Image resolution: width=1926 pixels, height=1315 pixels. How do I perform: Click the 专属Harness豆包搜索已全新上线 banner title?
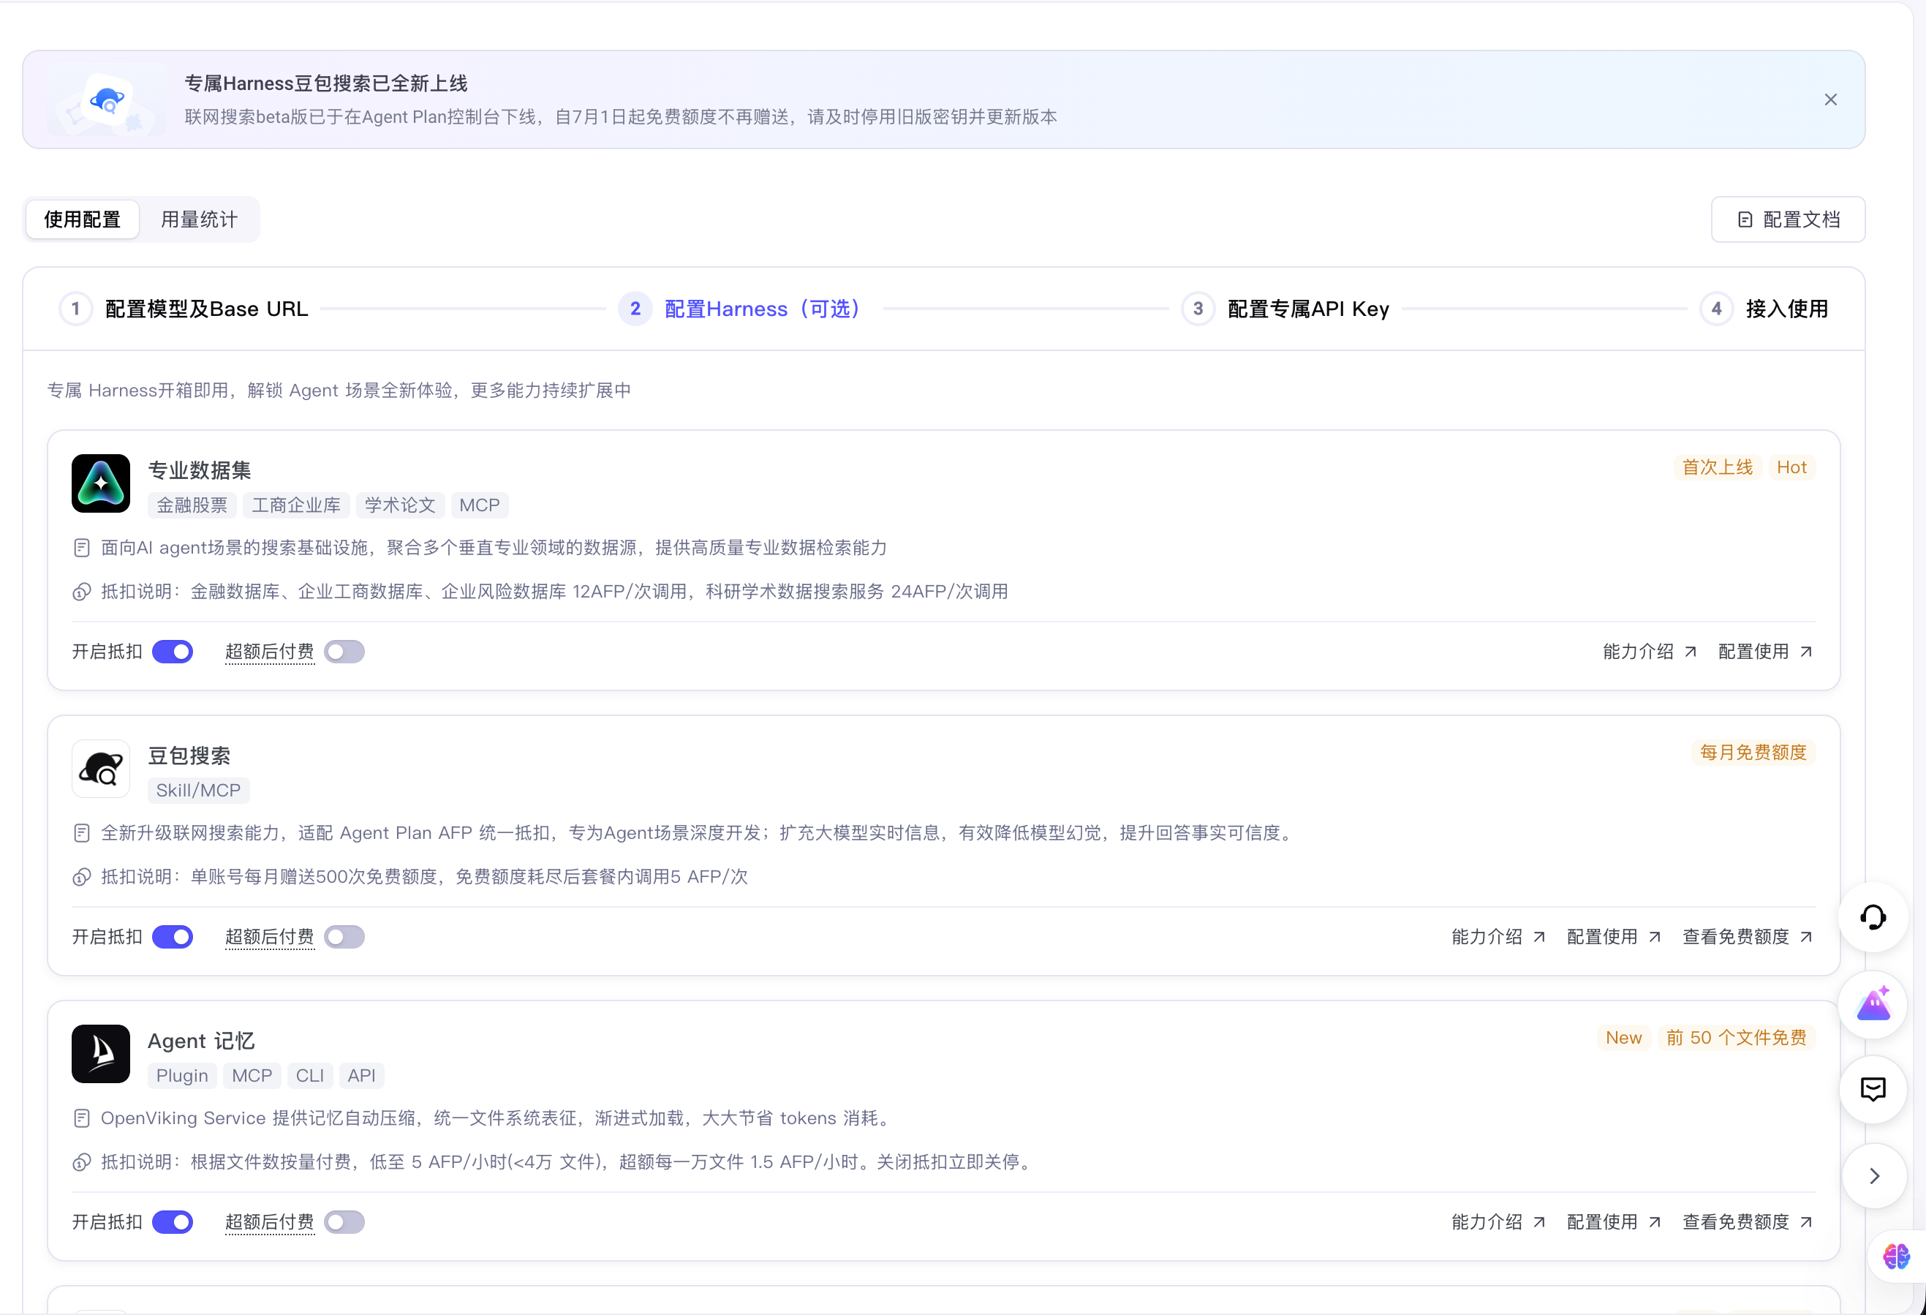click(x=325, y=83)
